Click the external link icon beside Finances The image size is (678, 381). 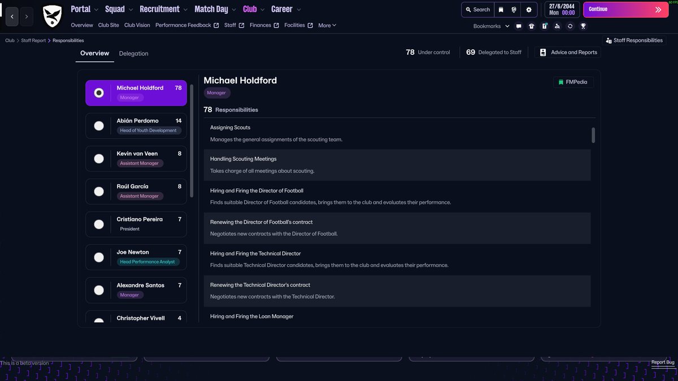(x=276, y=25)
